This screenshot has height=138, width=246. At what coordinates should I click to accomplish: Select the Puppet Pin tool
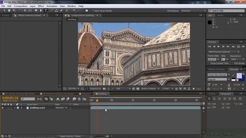[74, 10]
